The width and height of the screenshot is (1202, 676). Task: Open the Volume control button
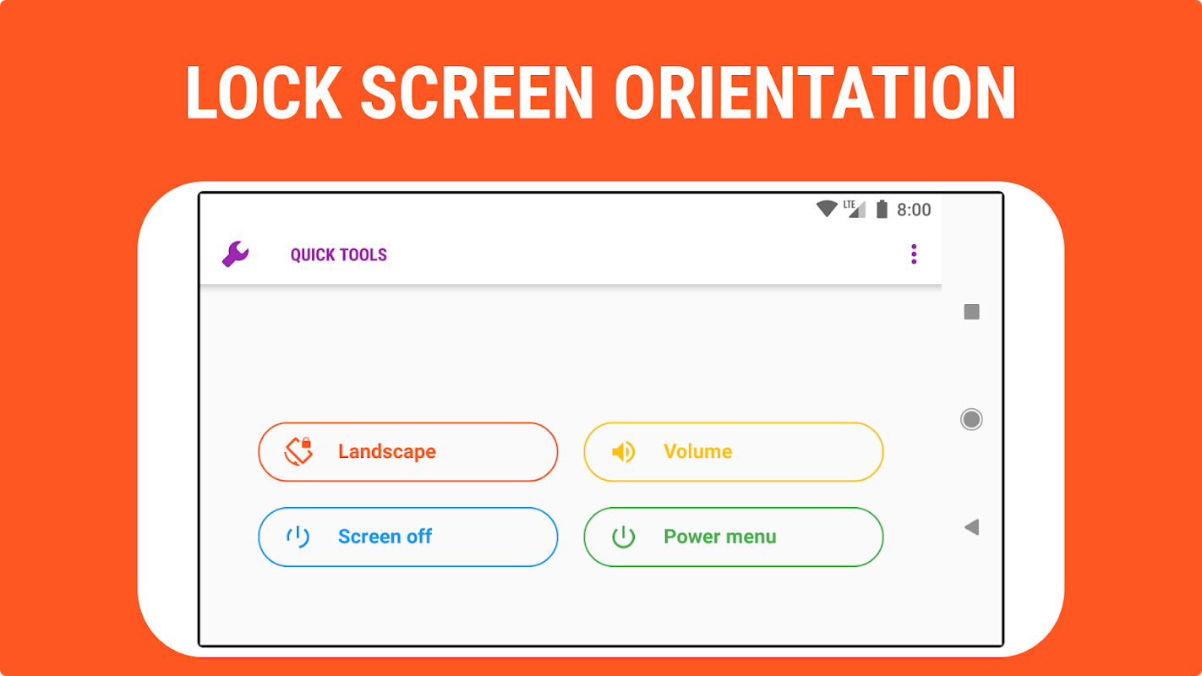tap(733, 452)
